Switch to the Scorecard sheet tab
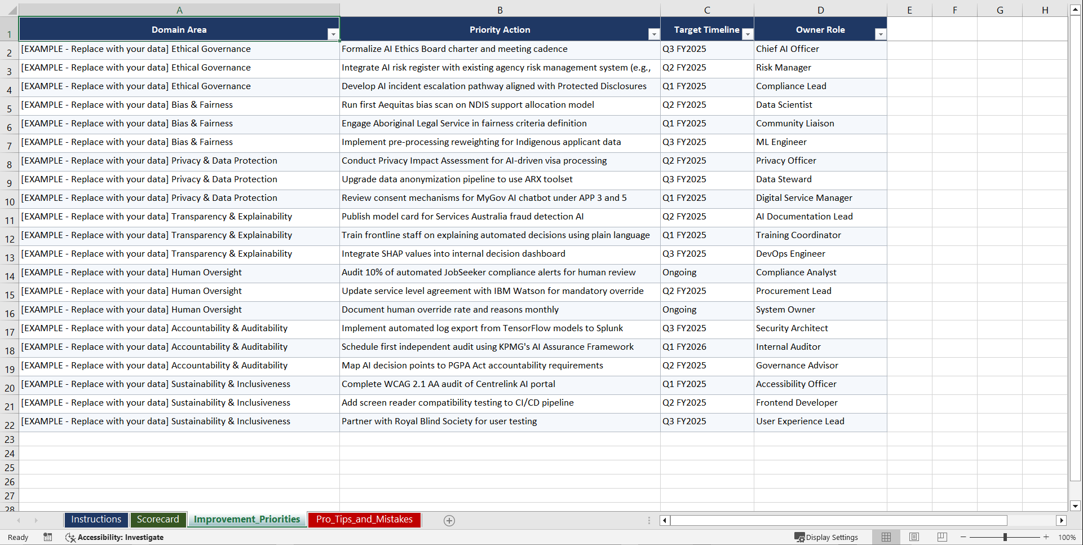The image size is (1083, 545). click(158, 520)
